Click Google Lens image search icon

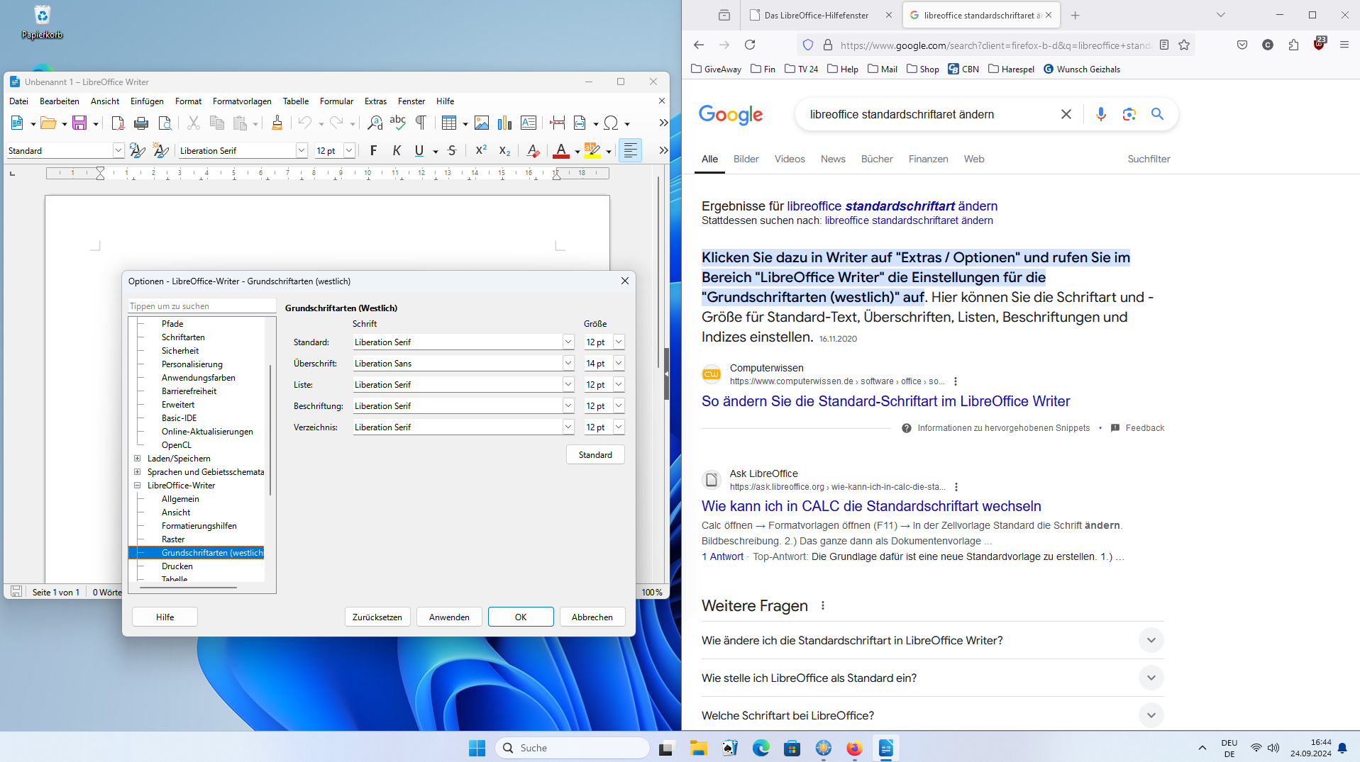pyautogui.click(x=1129, y=114)
